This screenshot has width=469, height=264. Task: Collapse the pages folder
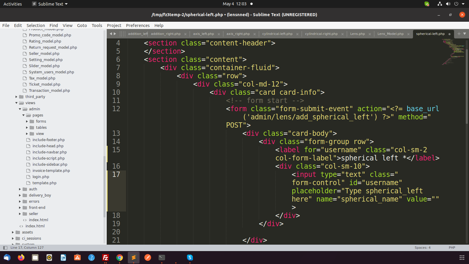(23, 115)
